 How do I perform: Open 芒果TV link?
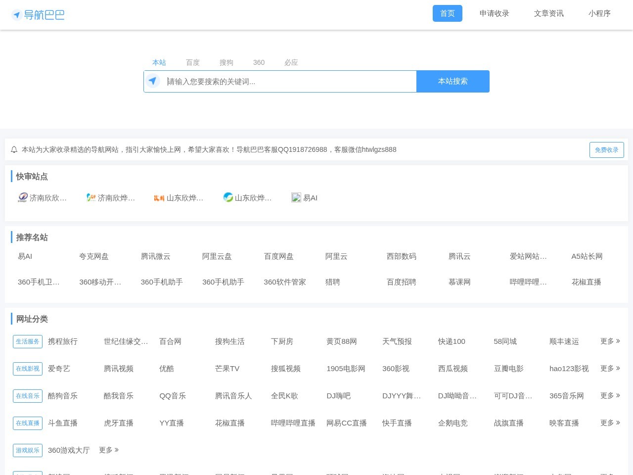(x=227, y=369)
